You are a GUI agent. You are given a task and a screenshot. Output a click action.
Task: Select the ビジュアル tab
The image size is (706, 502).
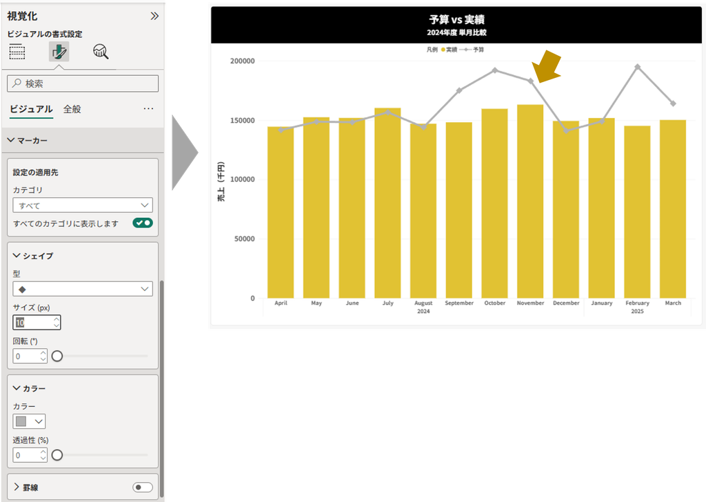pyautogui.click(x=32, y=109)
